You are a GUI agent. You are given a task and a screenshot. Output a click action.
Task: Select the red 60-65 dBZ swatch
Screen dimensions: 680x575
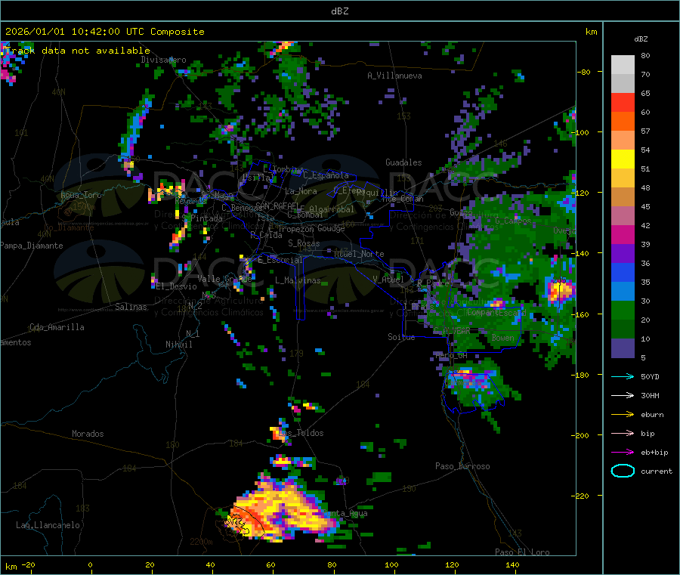tap(623, 102)
